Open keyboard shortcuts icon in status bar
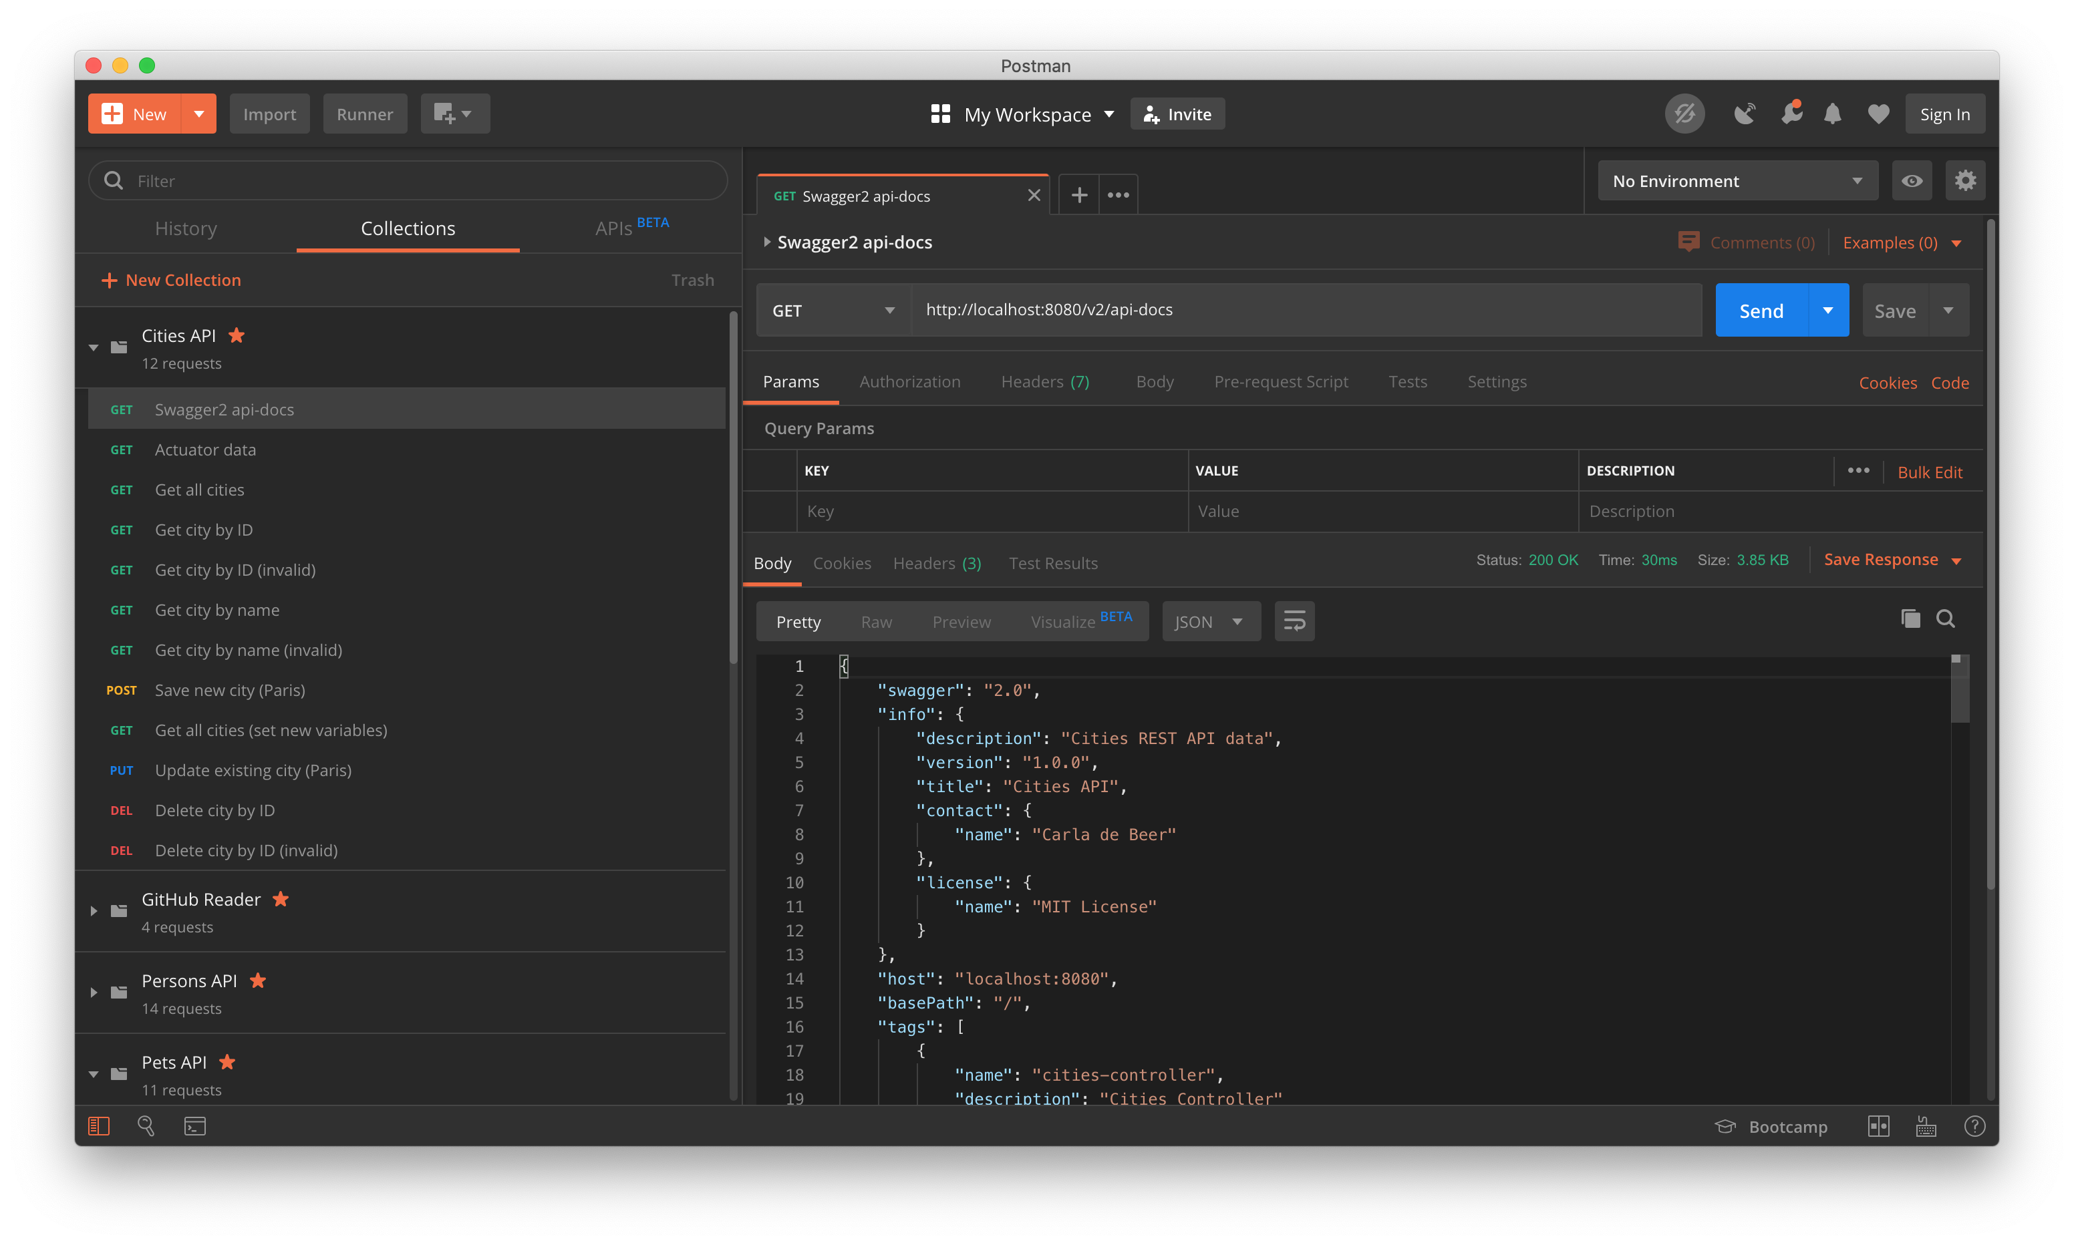2074x1245 pixels. point(1926,1126)
